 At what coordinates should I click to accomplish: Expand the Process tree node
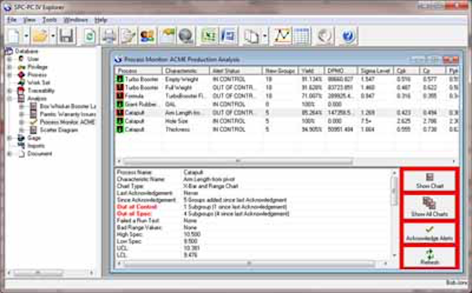point(9,74)
